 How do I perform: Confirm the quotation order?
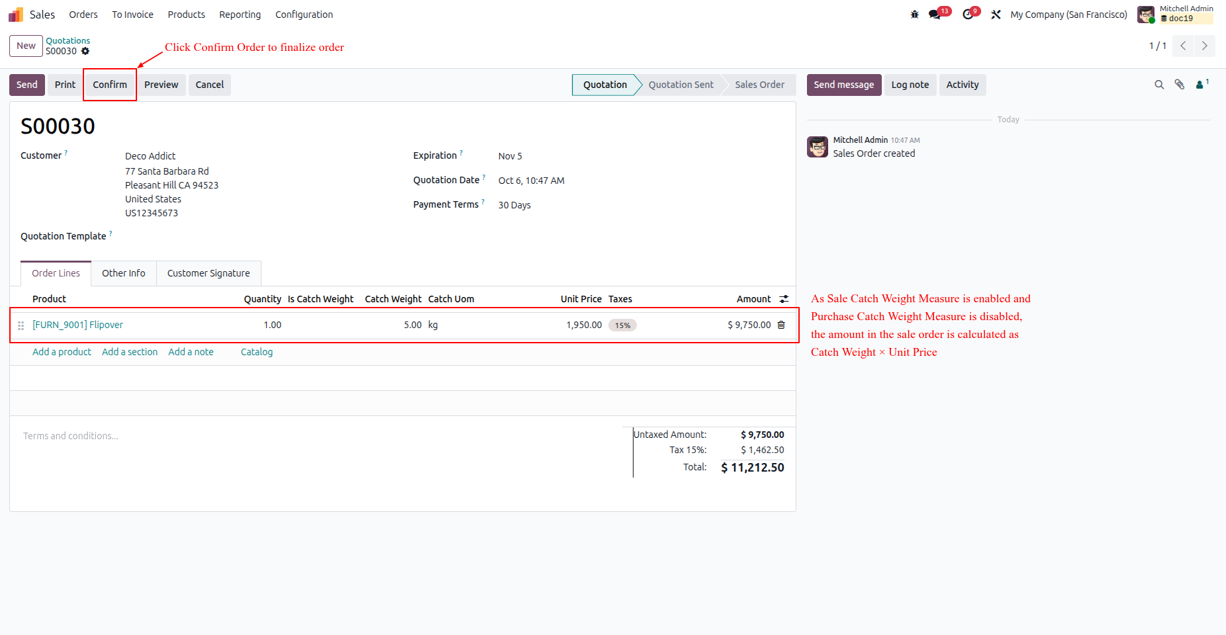(x=110, y=85)
